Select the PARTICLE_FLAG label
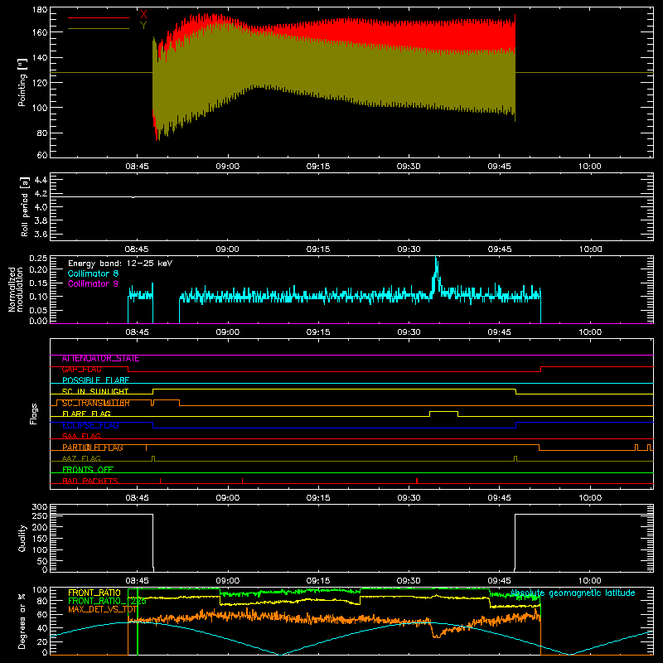Screen dimensions: 663x663 93,448
